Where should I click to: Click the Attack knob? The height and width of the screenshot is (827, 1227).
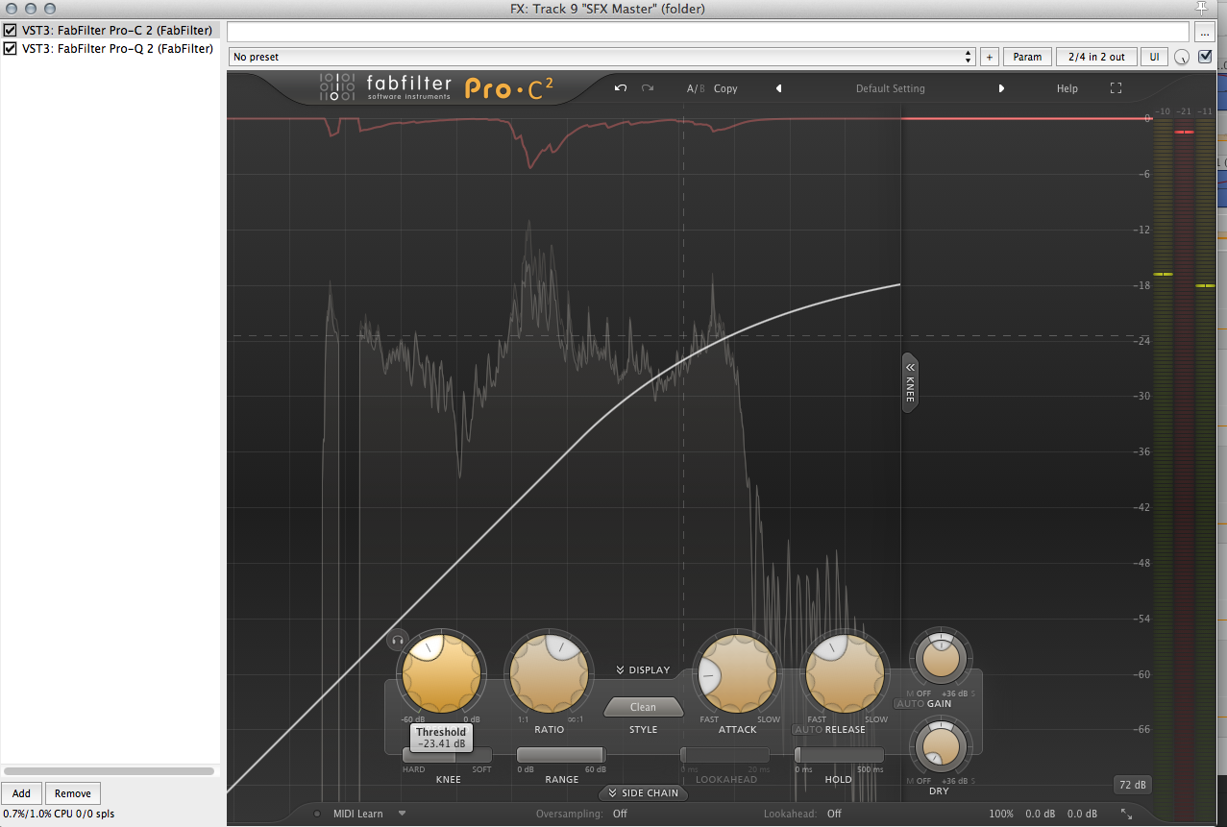[x=737, y=673]
